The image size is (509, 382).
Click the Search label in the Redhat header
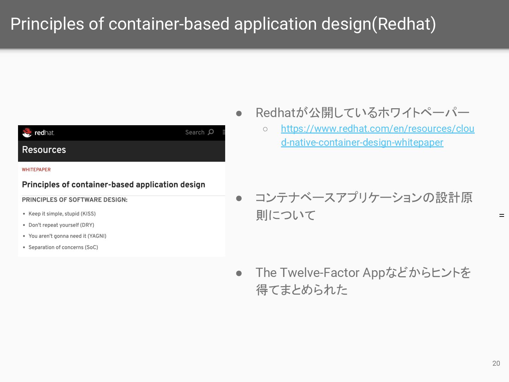point(195,132)
